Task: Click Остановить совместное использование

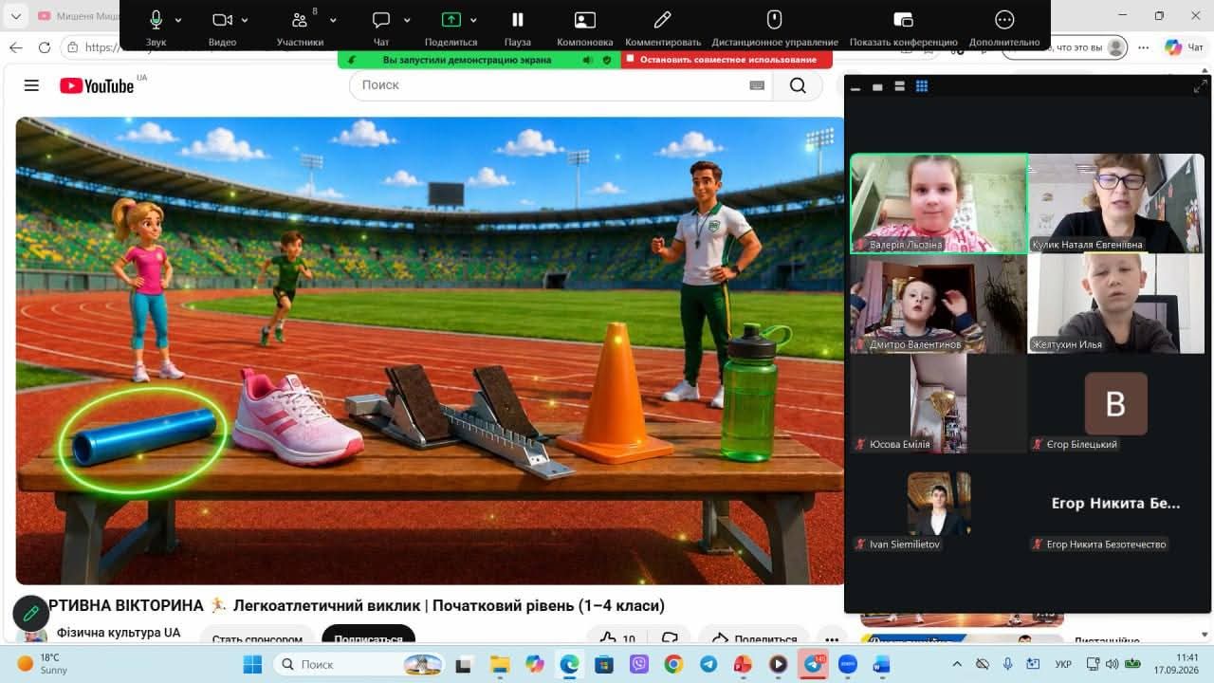Action: click(727, 59)
